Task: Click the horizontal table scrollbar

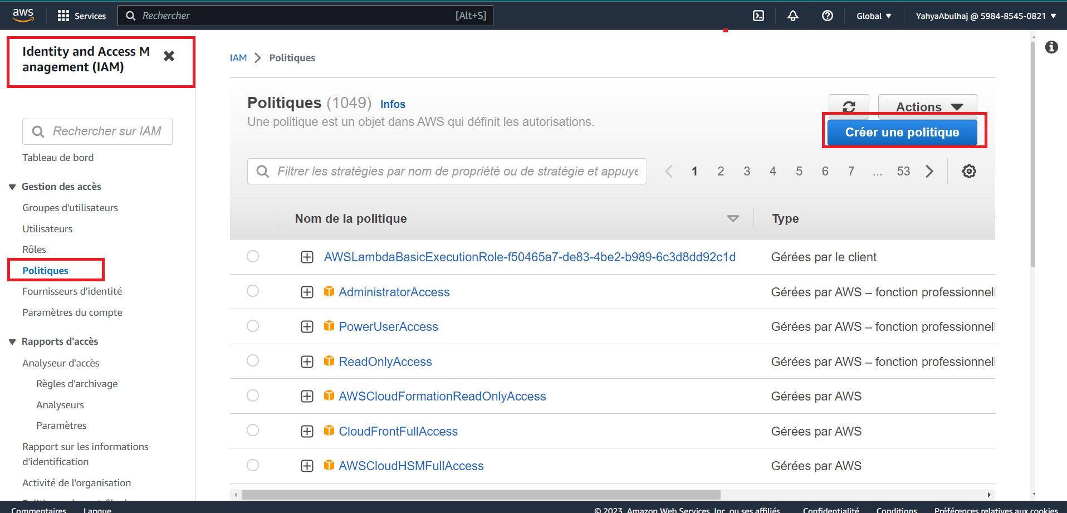Action: coord(481,495)
